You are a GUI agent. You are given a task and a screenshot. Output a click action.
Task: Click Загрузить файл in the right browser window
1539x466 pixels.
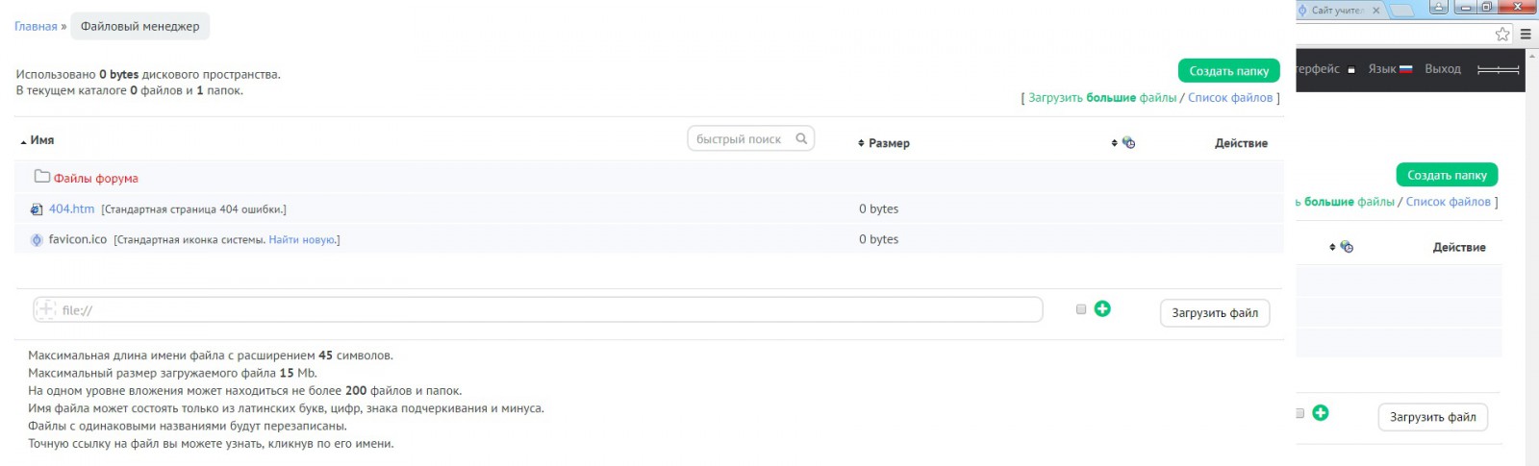(1433, 417)
